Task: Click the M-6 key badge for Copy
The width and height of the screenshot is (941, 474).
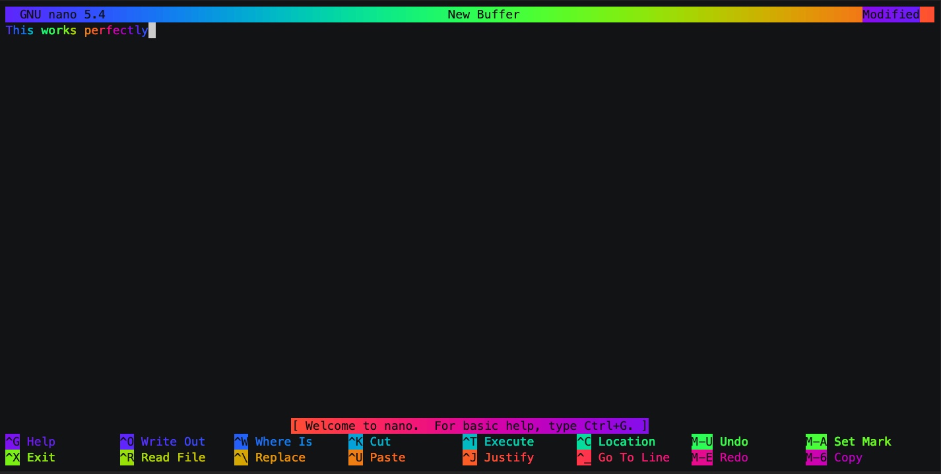Action: [x=816, y=458]
